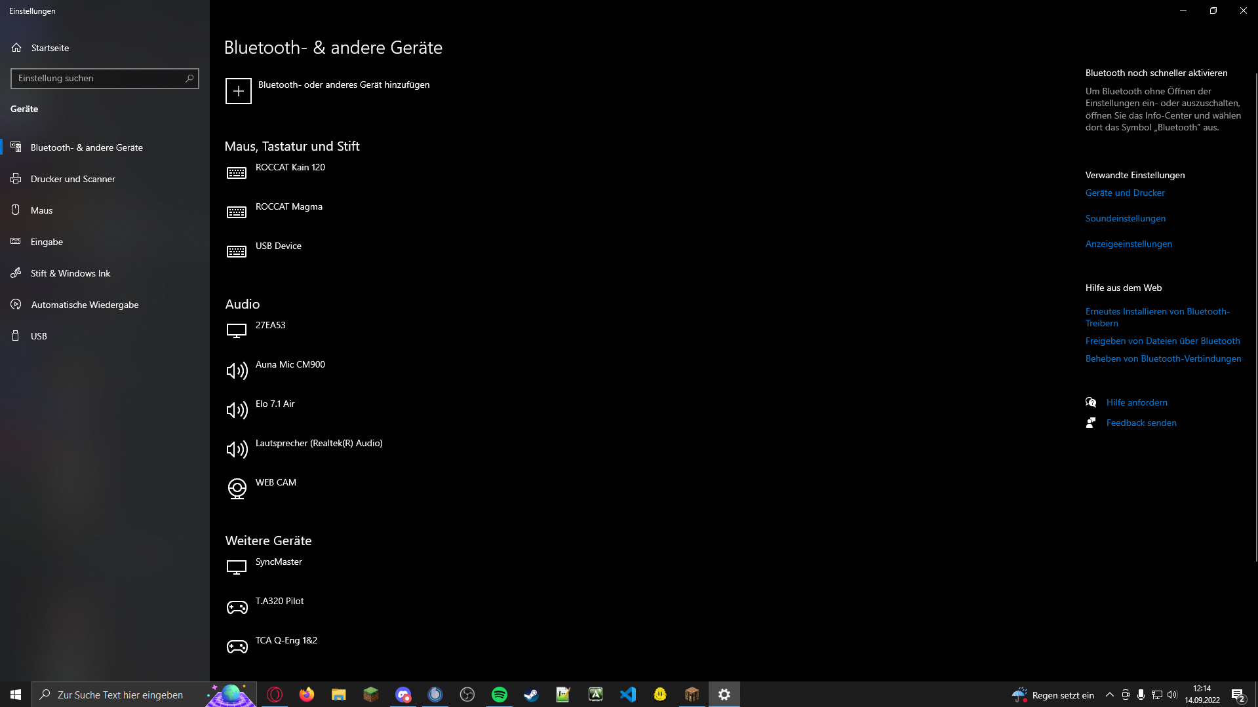Select the ROCCAT Kain 120 device name
1258x707 pixels.
[290, 167]
